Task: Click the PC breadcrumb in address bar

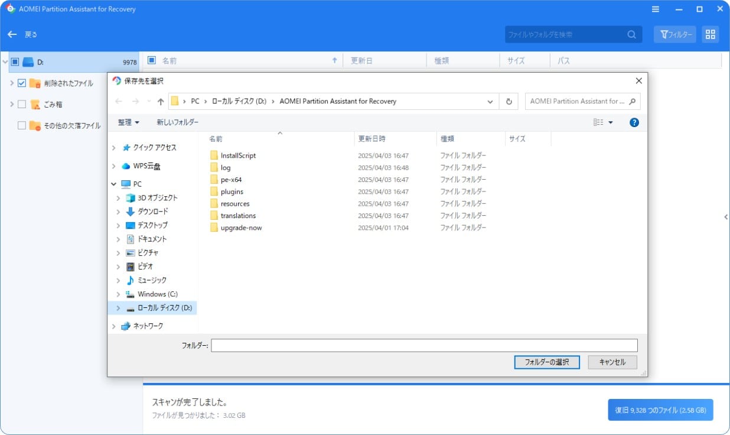Action: tap(195, 102)
